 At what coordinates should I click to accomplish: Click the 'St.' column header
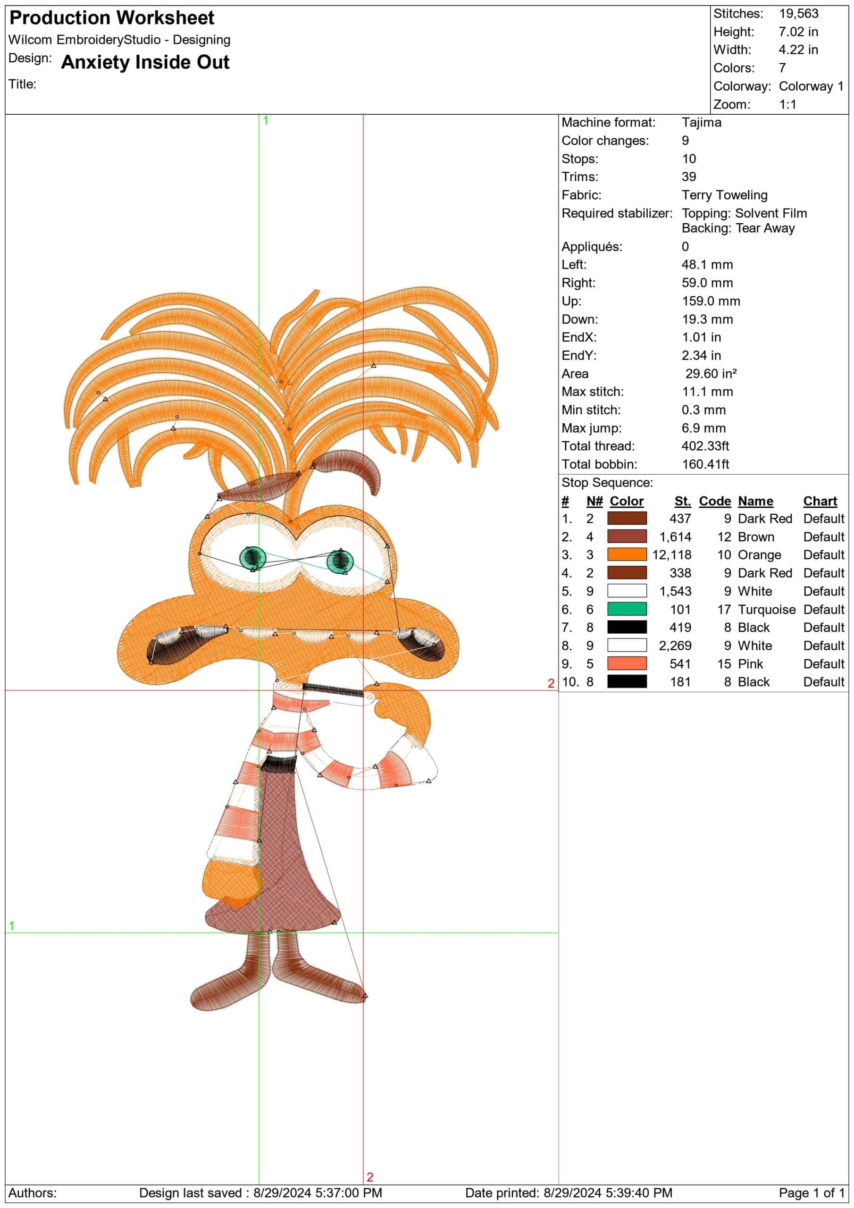682,501
